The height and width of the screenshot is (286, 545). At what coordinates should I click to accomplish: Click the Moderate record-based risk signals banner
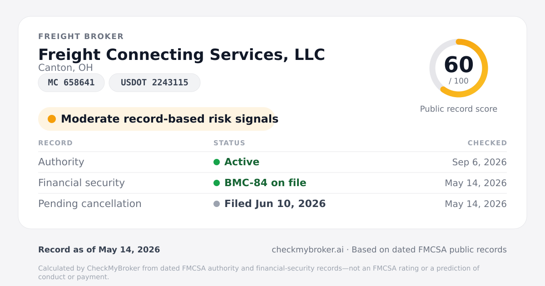[x=157, y=119]
